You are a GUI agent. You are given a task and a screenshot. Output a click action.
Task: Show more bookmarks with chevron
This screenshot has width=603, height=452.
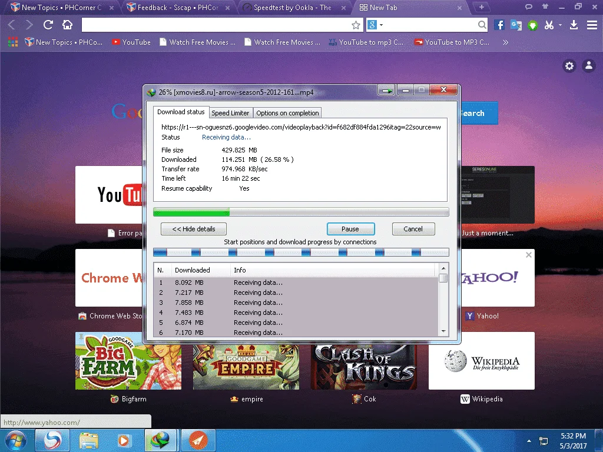(x=505, y=42)
